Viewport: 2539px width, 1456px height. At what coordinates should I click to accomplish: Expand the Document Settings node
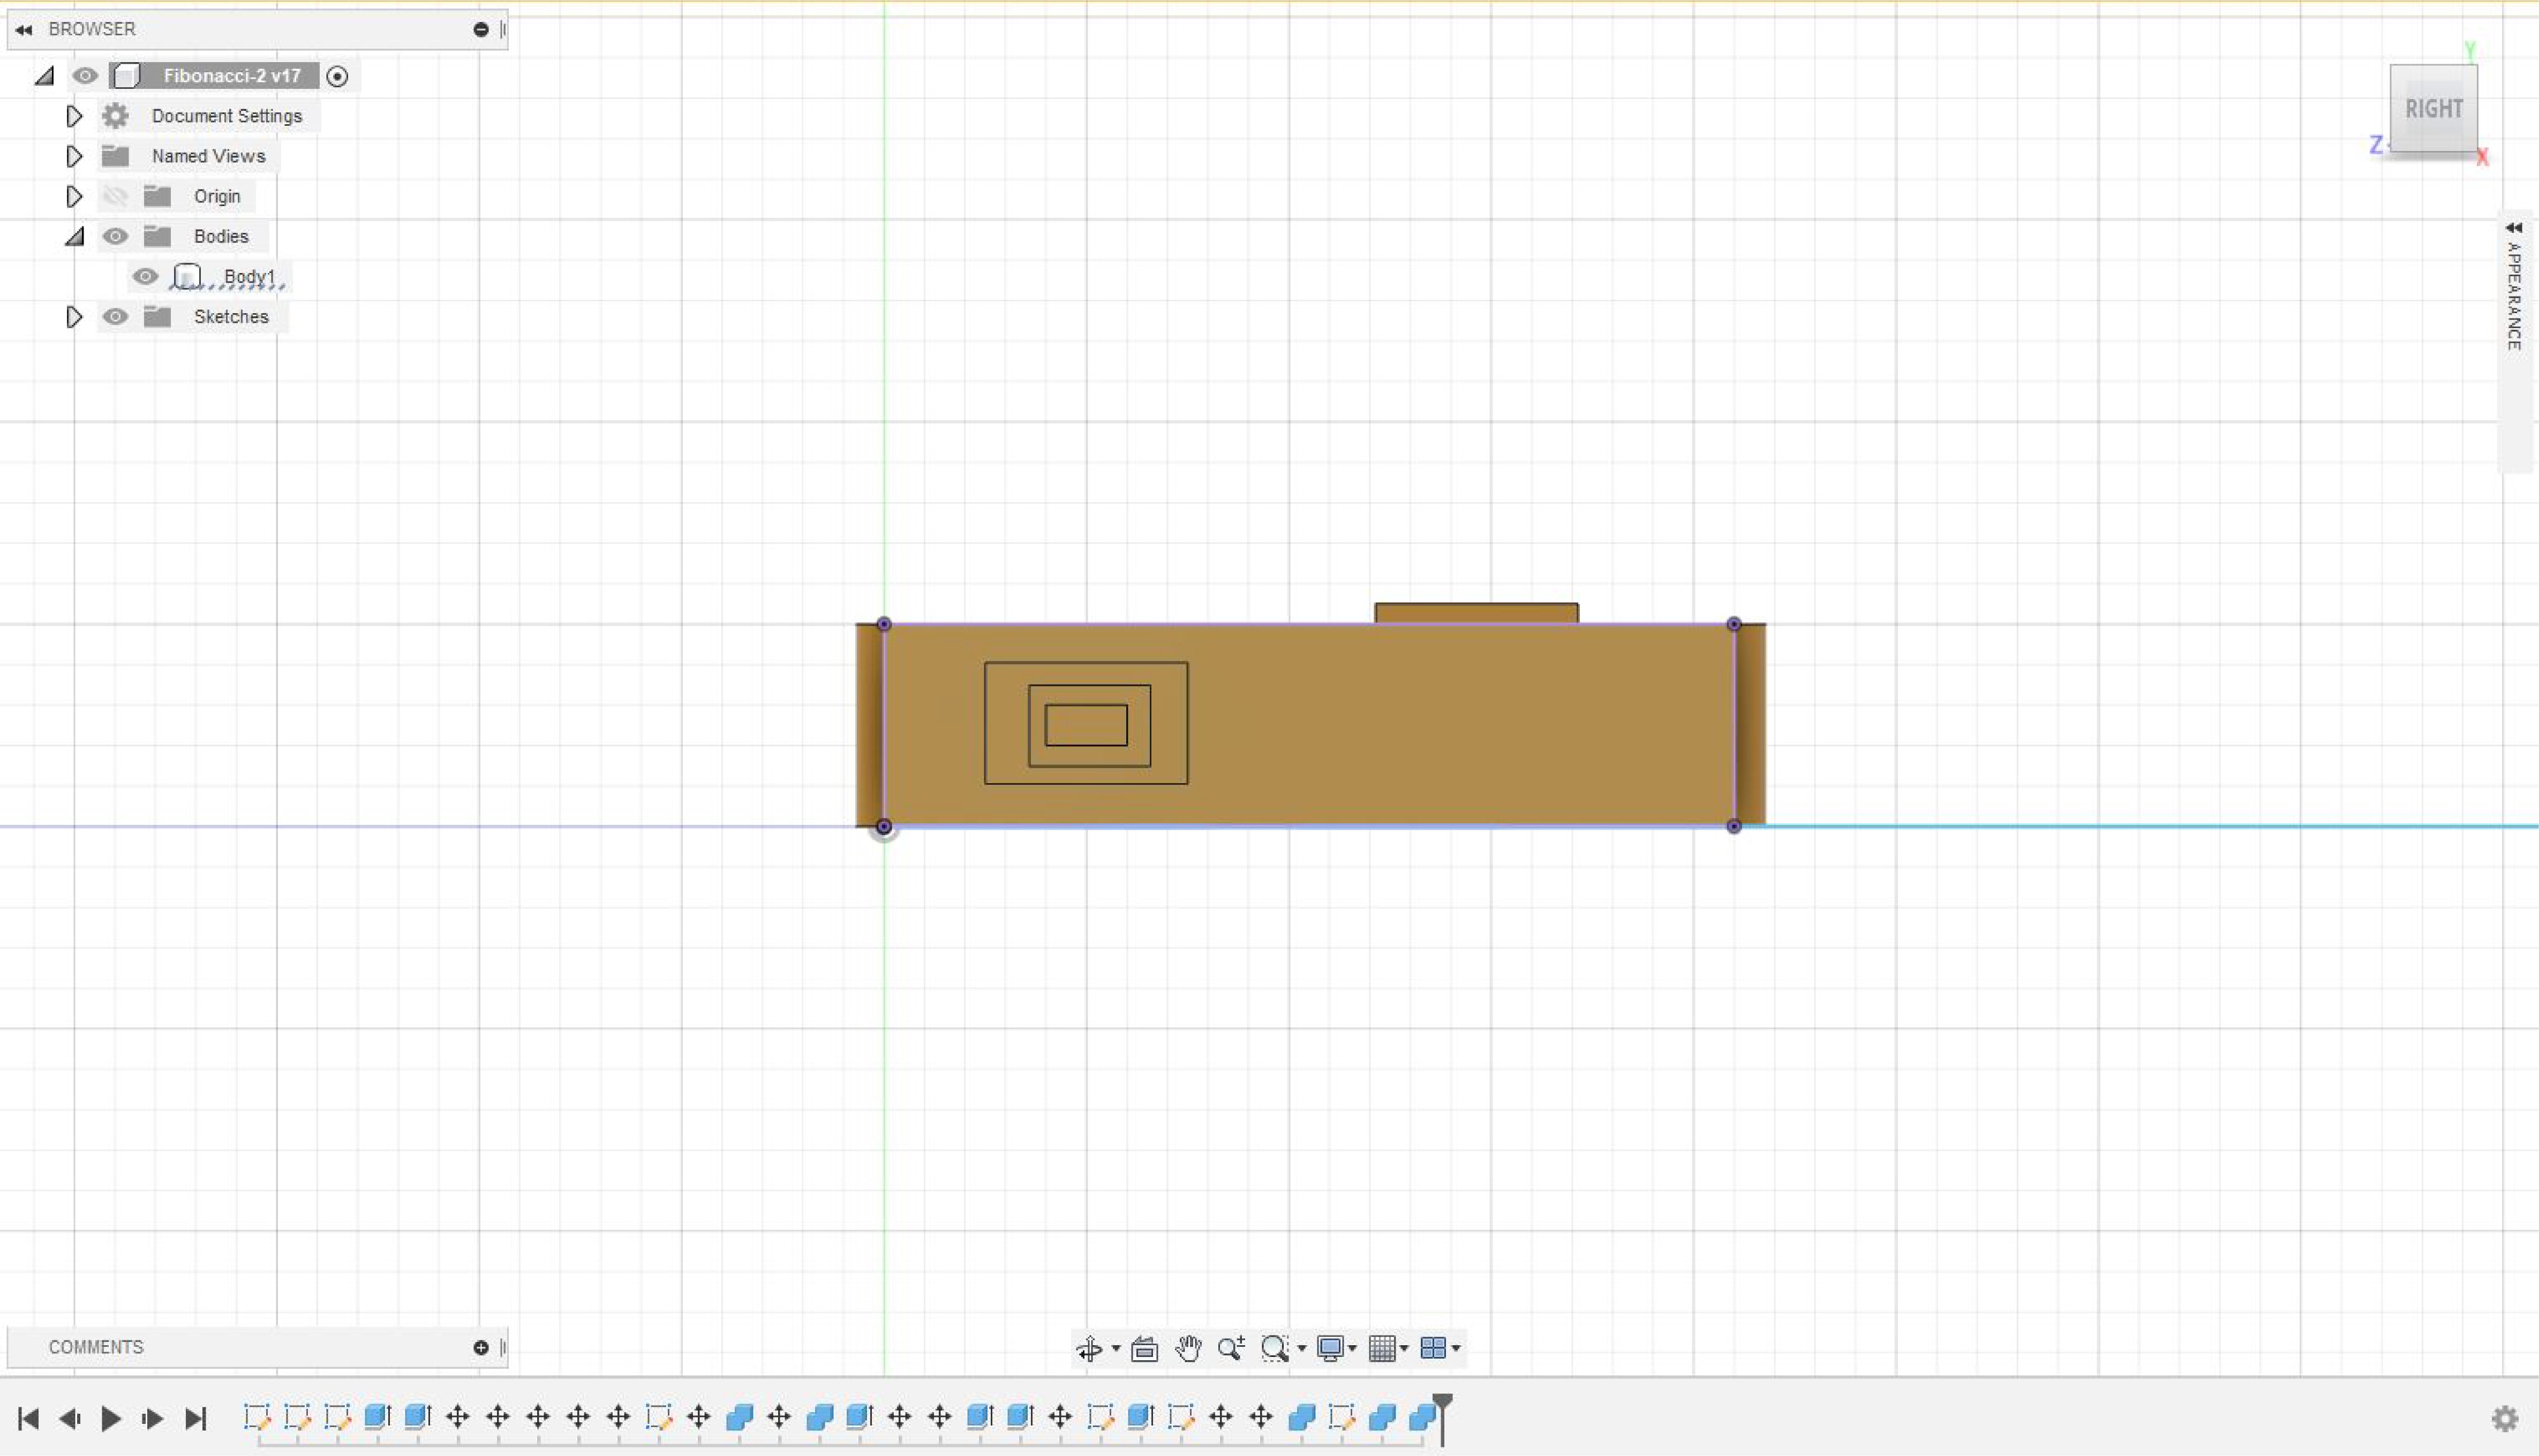[74, 116]
